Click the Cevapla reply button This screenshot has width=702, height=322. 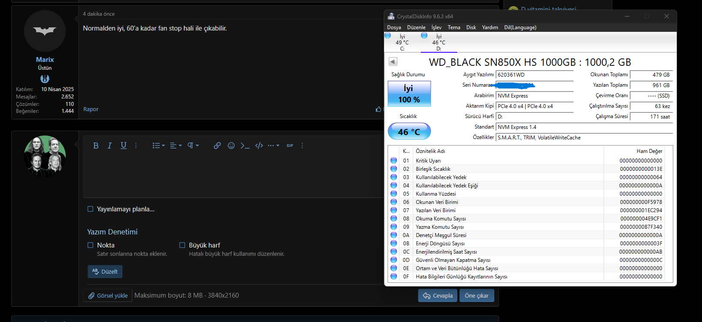[x=438, y=295]
